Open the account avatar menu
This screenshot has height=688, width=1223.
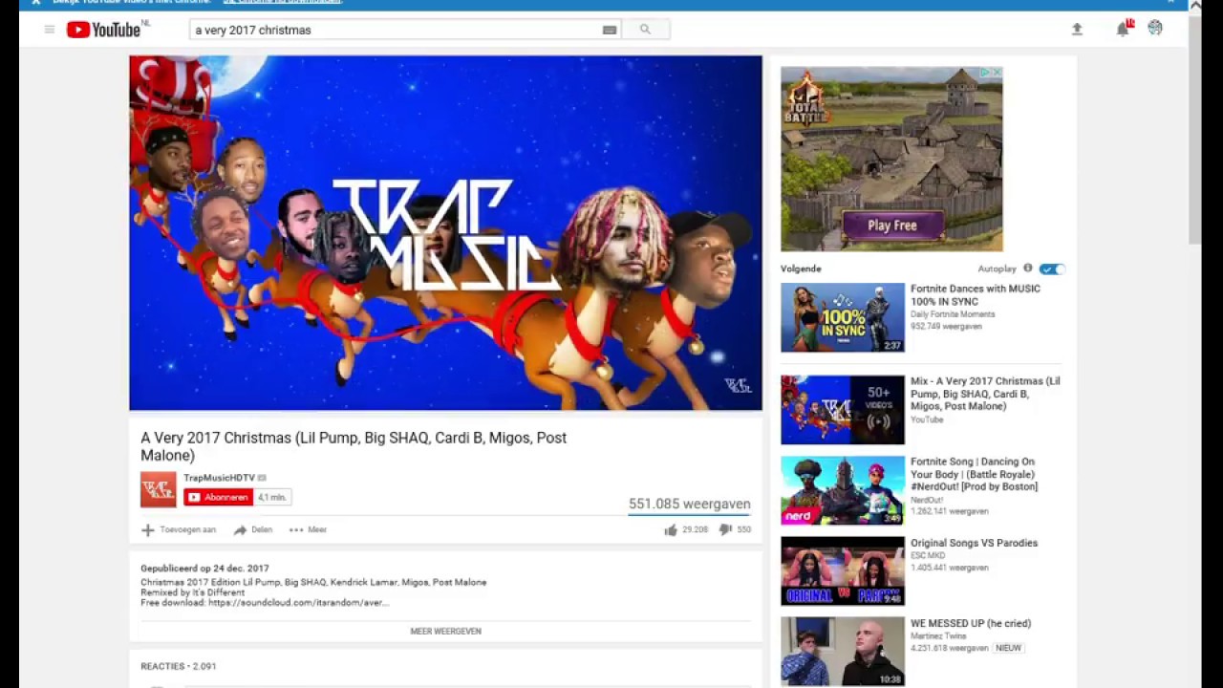pyautogui.click(x=1155, y=29)
